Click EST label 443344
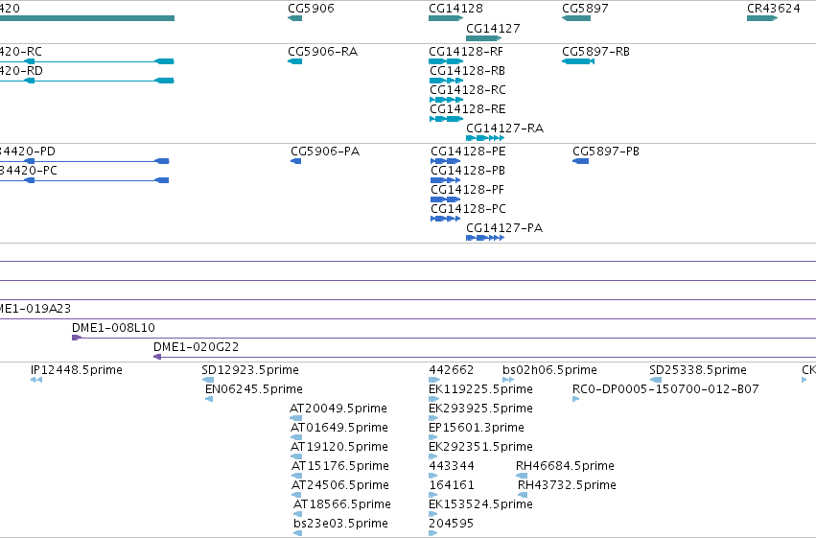This screenshot has height=538, width=816. point(452,466)
